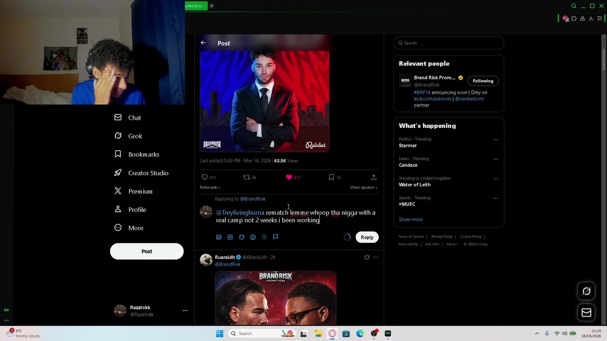
Task: Click the share icon under the post
Action: (374, 177)
